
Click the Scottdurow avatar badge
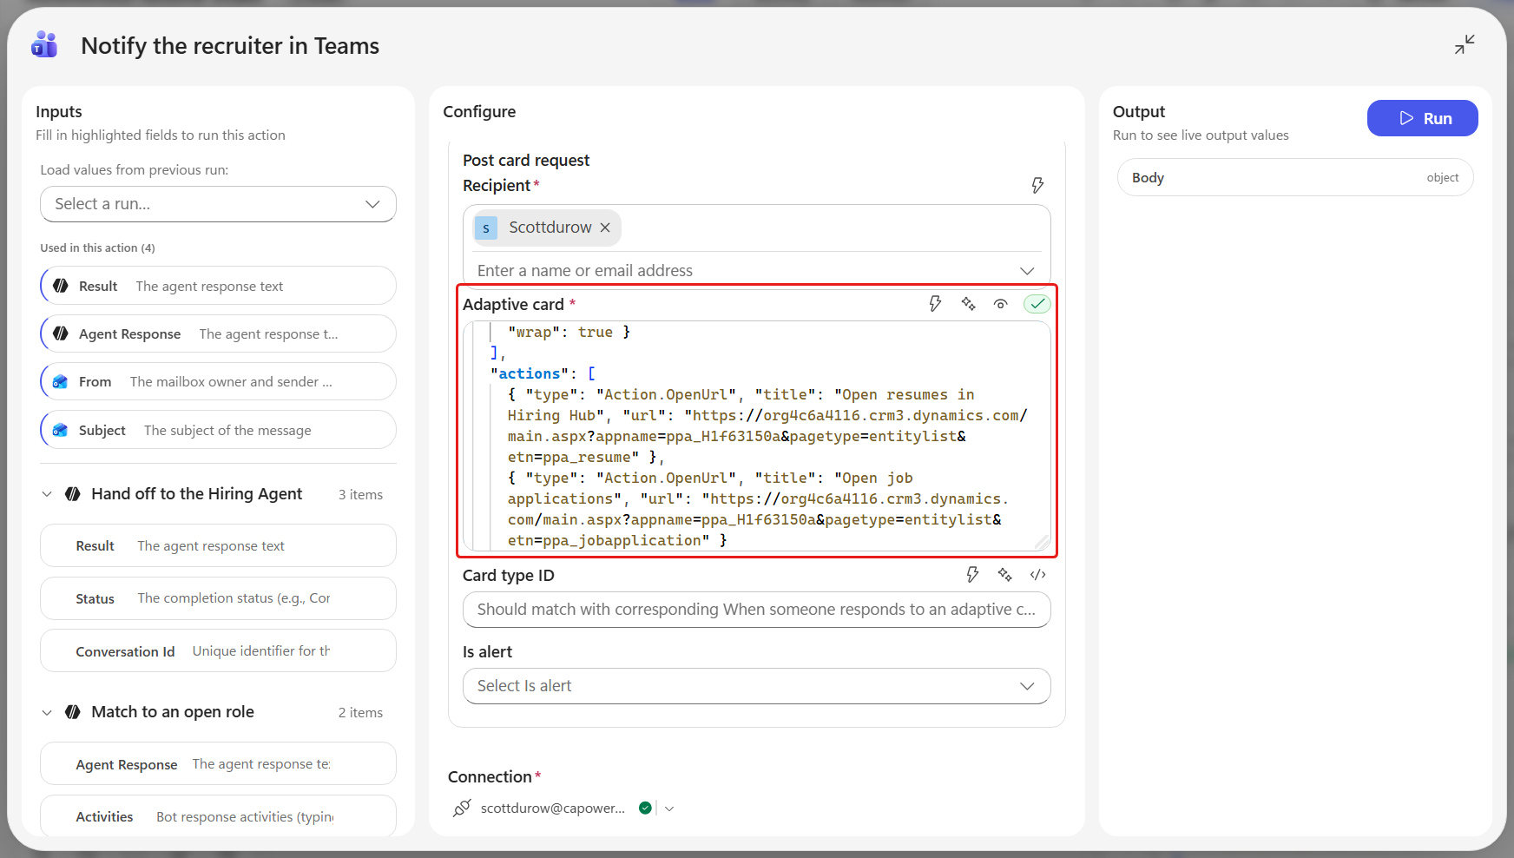tap(486, 228)
